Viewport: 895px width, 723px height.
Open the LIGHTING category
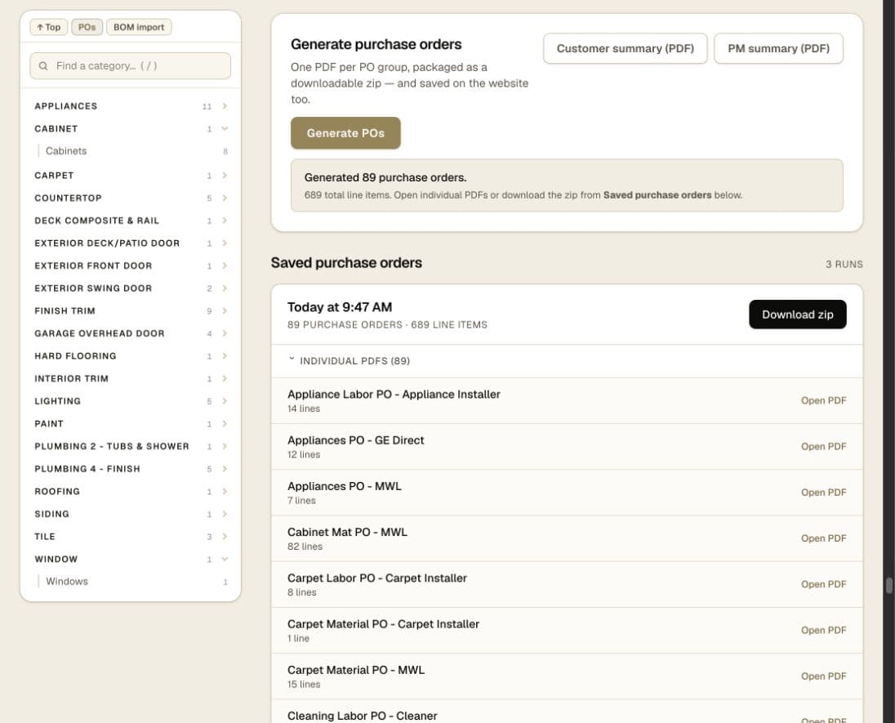click(130, 401)
